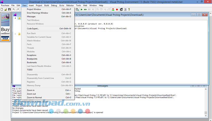The image size is (212, 121).
Task: Open the Insert menu
Action: [x=31, y=5]
